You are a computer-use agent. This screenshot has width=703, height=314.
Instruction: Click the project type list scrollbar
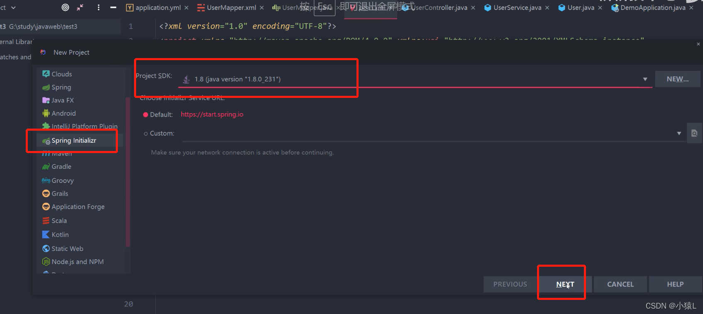[128, 172]
